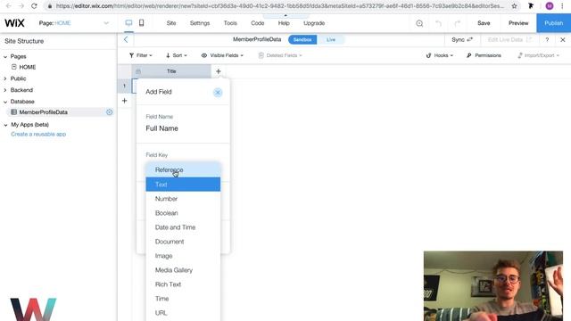Open the Import/Export dropdown
The width and height of the screenshot is (571, 321).
tap(538, 55)
